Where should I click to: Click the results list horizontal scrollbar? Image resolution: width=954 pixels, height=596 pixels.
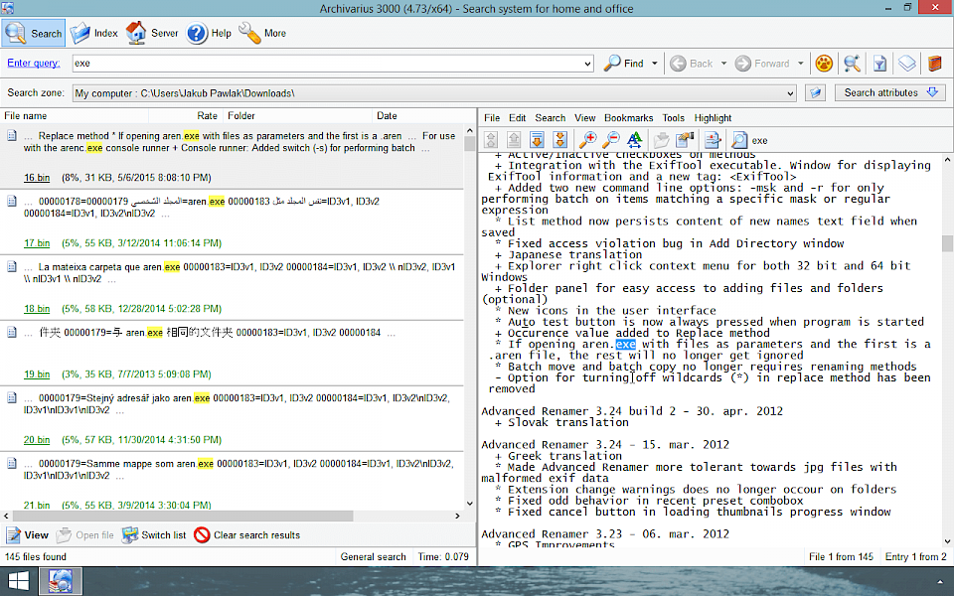(232, 516)
